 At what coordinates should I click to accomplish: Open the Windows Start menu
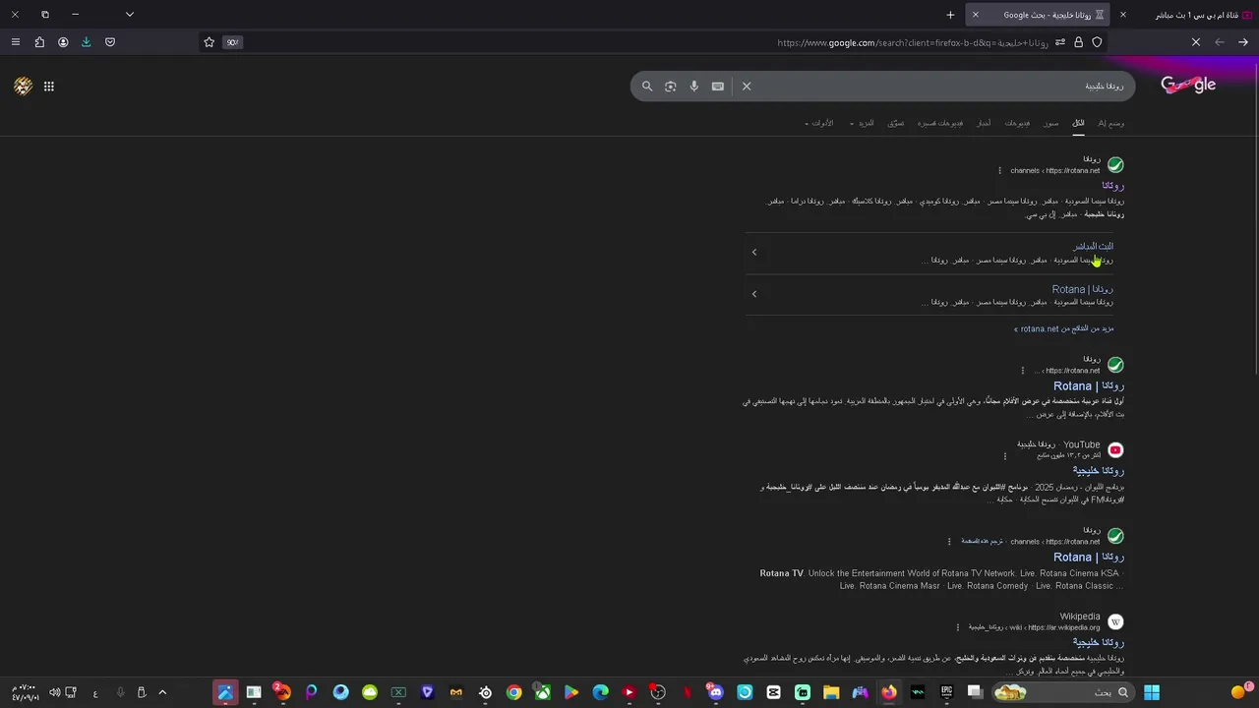point(1152,692)
